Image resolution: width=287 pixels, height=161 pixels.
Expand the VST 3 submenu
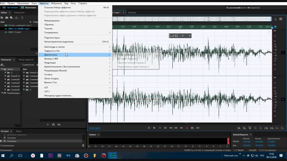[x=75, y=92]
